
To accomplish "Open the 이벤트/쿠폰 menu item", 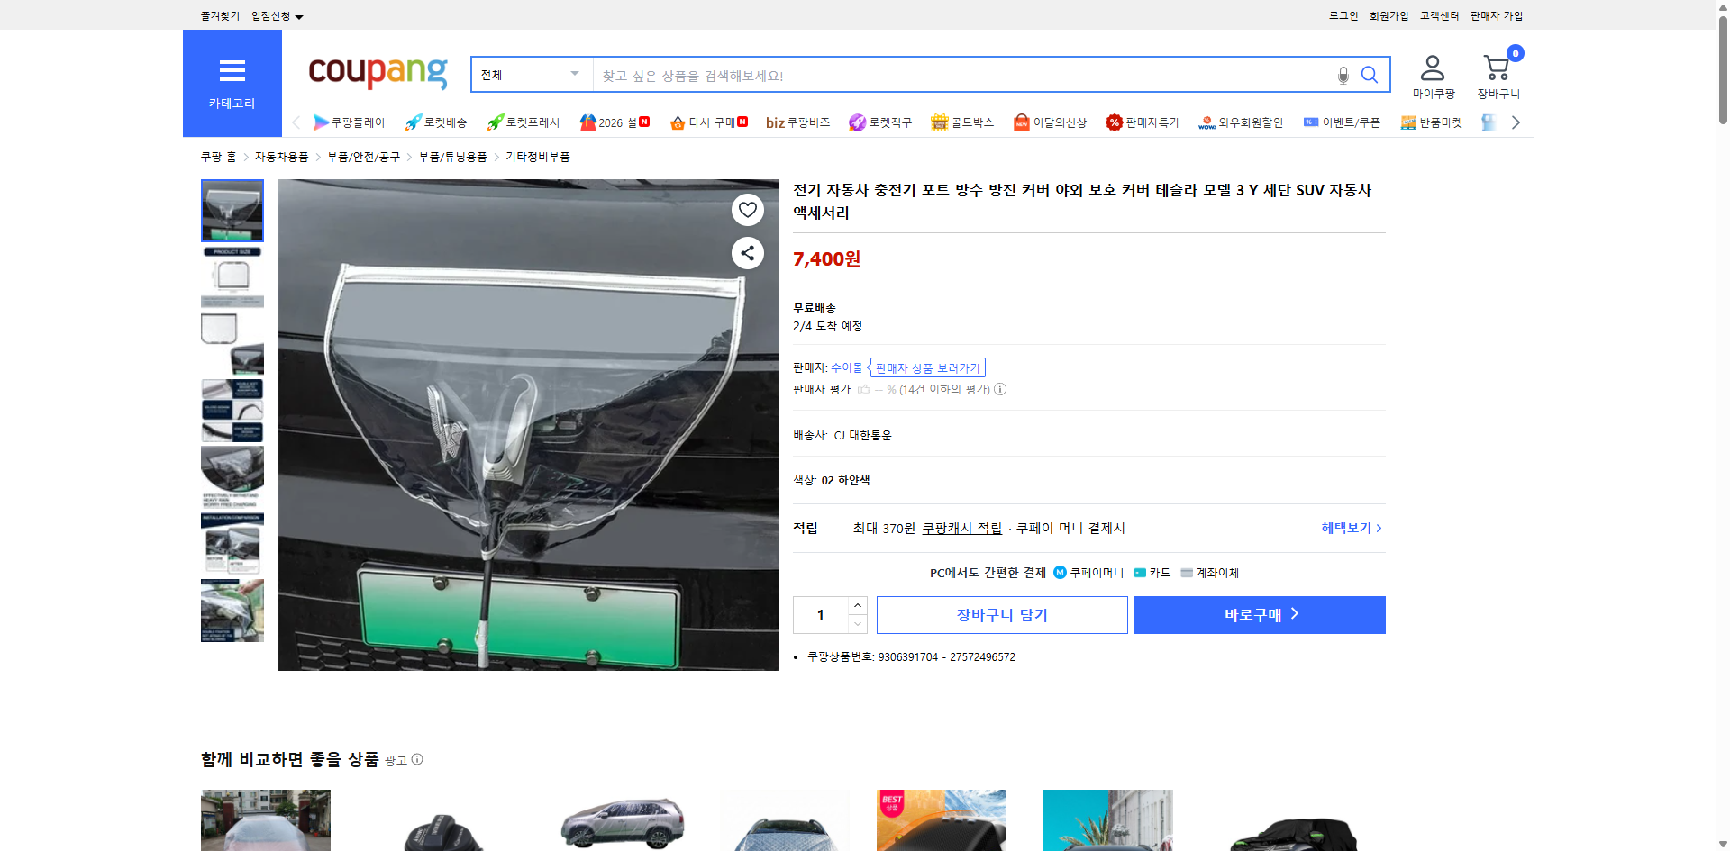I will point(1350,122).
